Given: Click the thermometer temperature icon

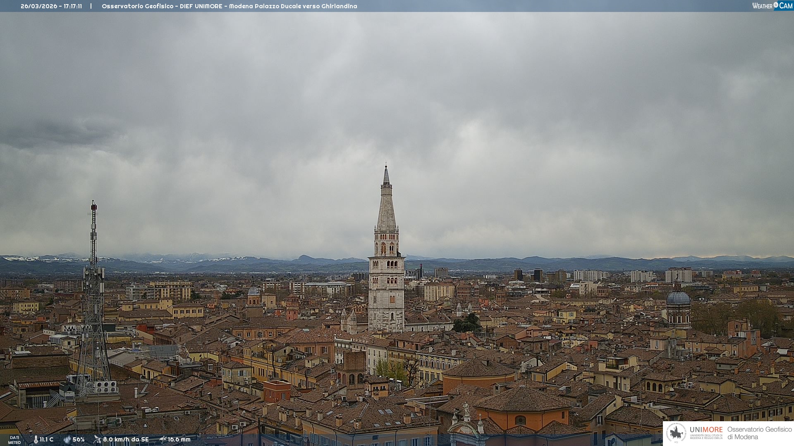Looking at the screenshot, I should pyautogui.click(x=36, y=439).
